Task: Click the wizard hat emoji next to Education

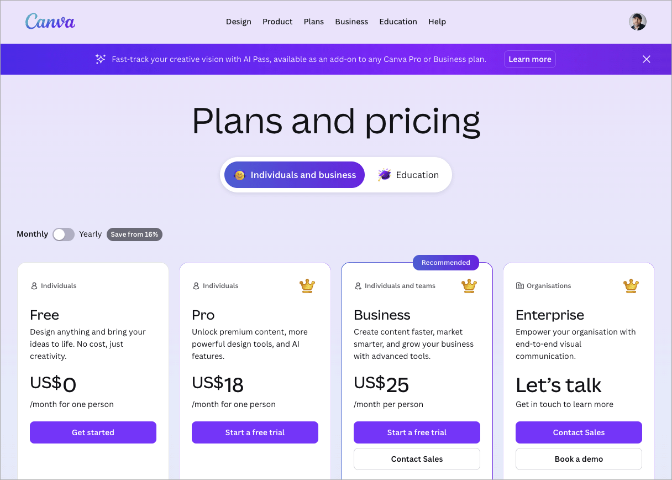Action: (384, 175)
